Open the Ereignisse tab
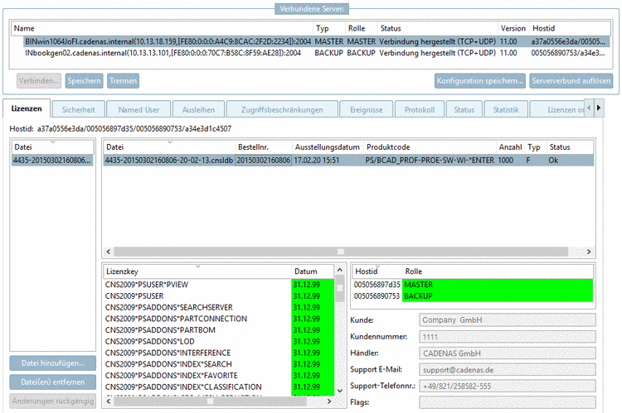622x413 pixels. click(x=367, y=110)
